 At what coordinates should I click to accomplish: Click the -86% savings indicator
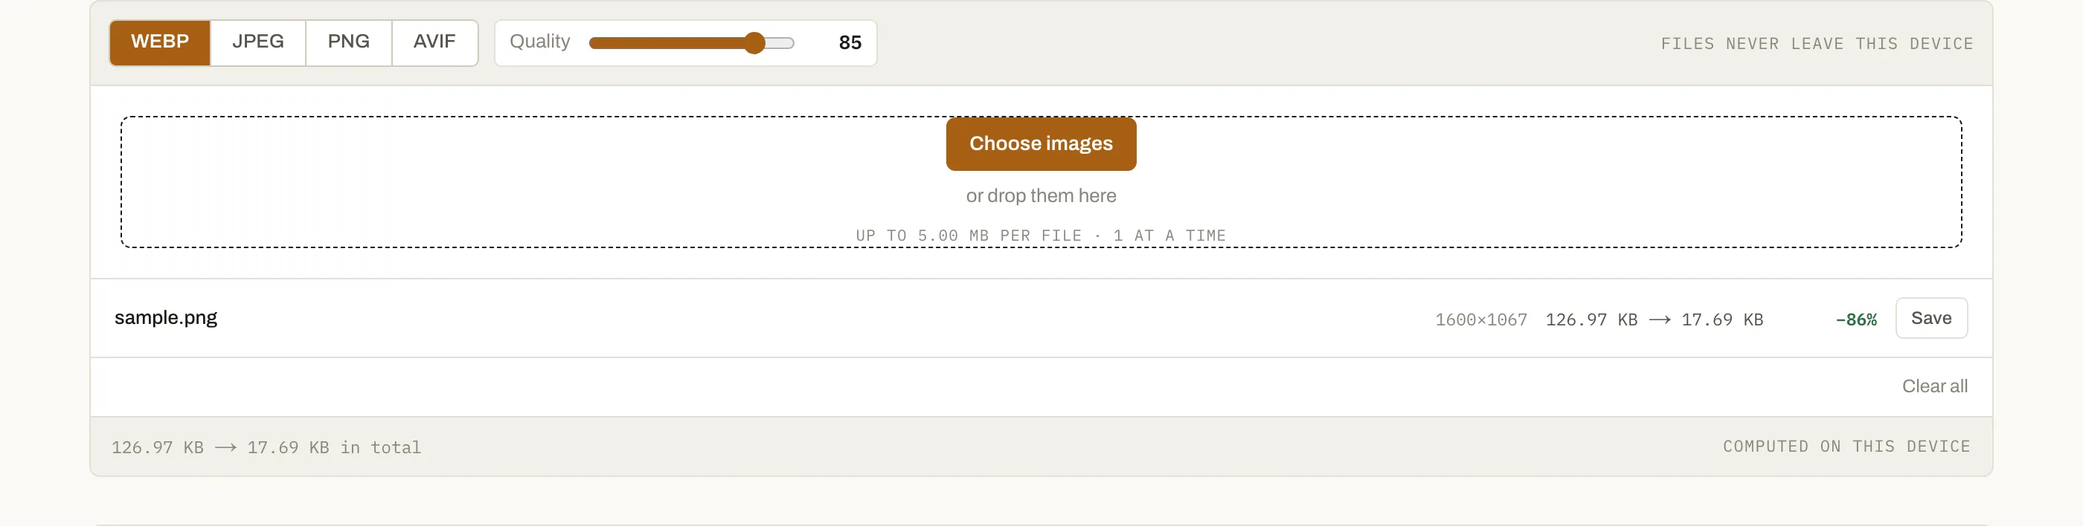[1856, 320]
